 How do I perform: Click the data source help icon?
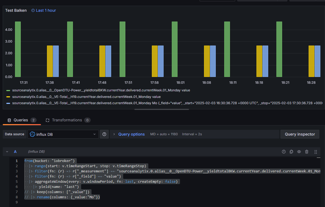point(104,134)
